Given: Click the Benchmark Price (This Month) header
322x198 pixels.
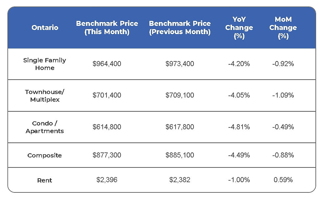Looking at the screenshot, I should (x=107, y=28).
